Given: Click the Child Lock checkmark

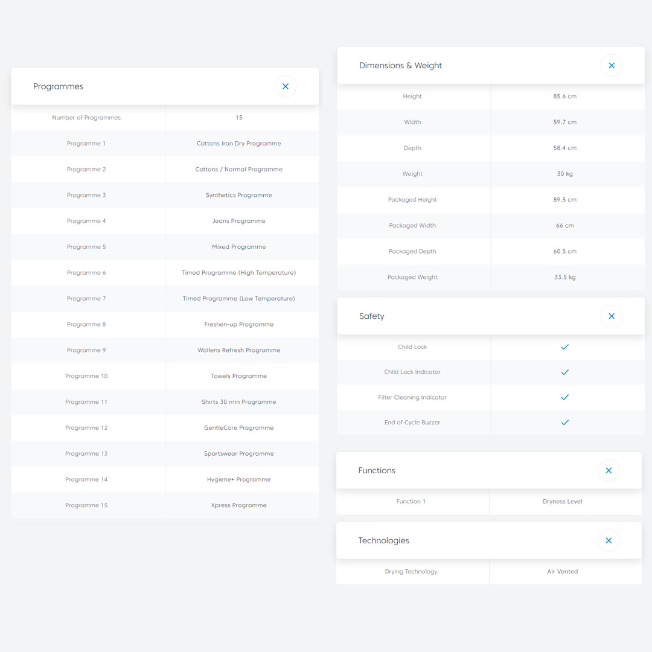Looking at the screenshot, I should 565,347.
